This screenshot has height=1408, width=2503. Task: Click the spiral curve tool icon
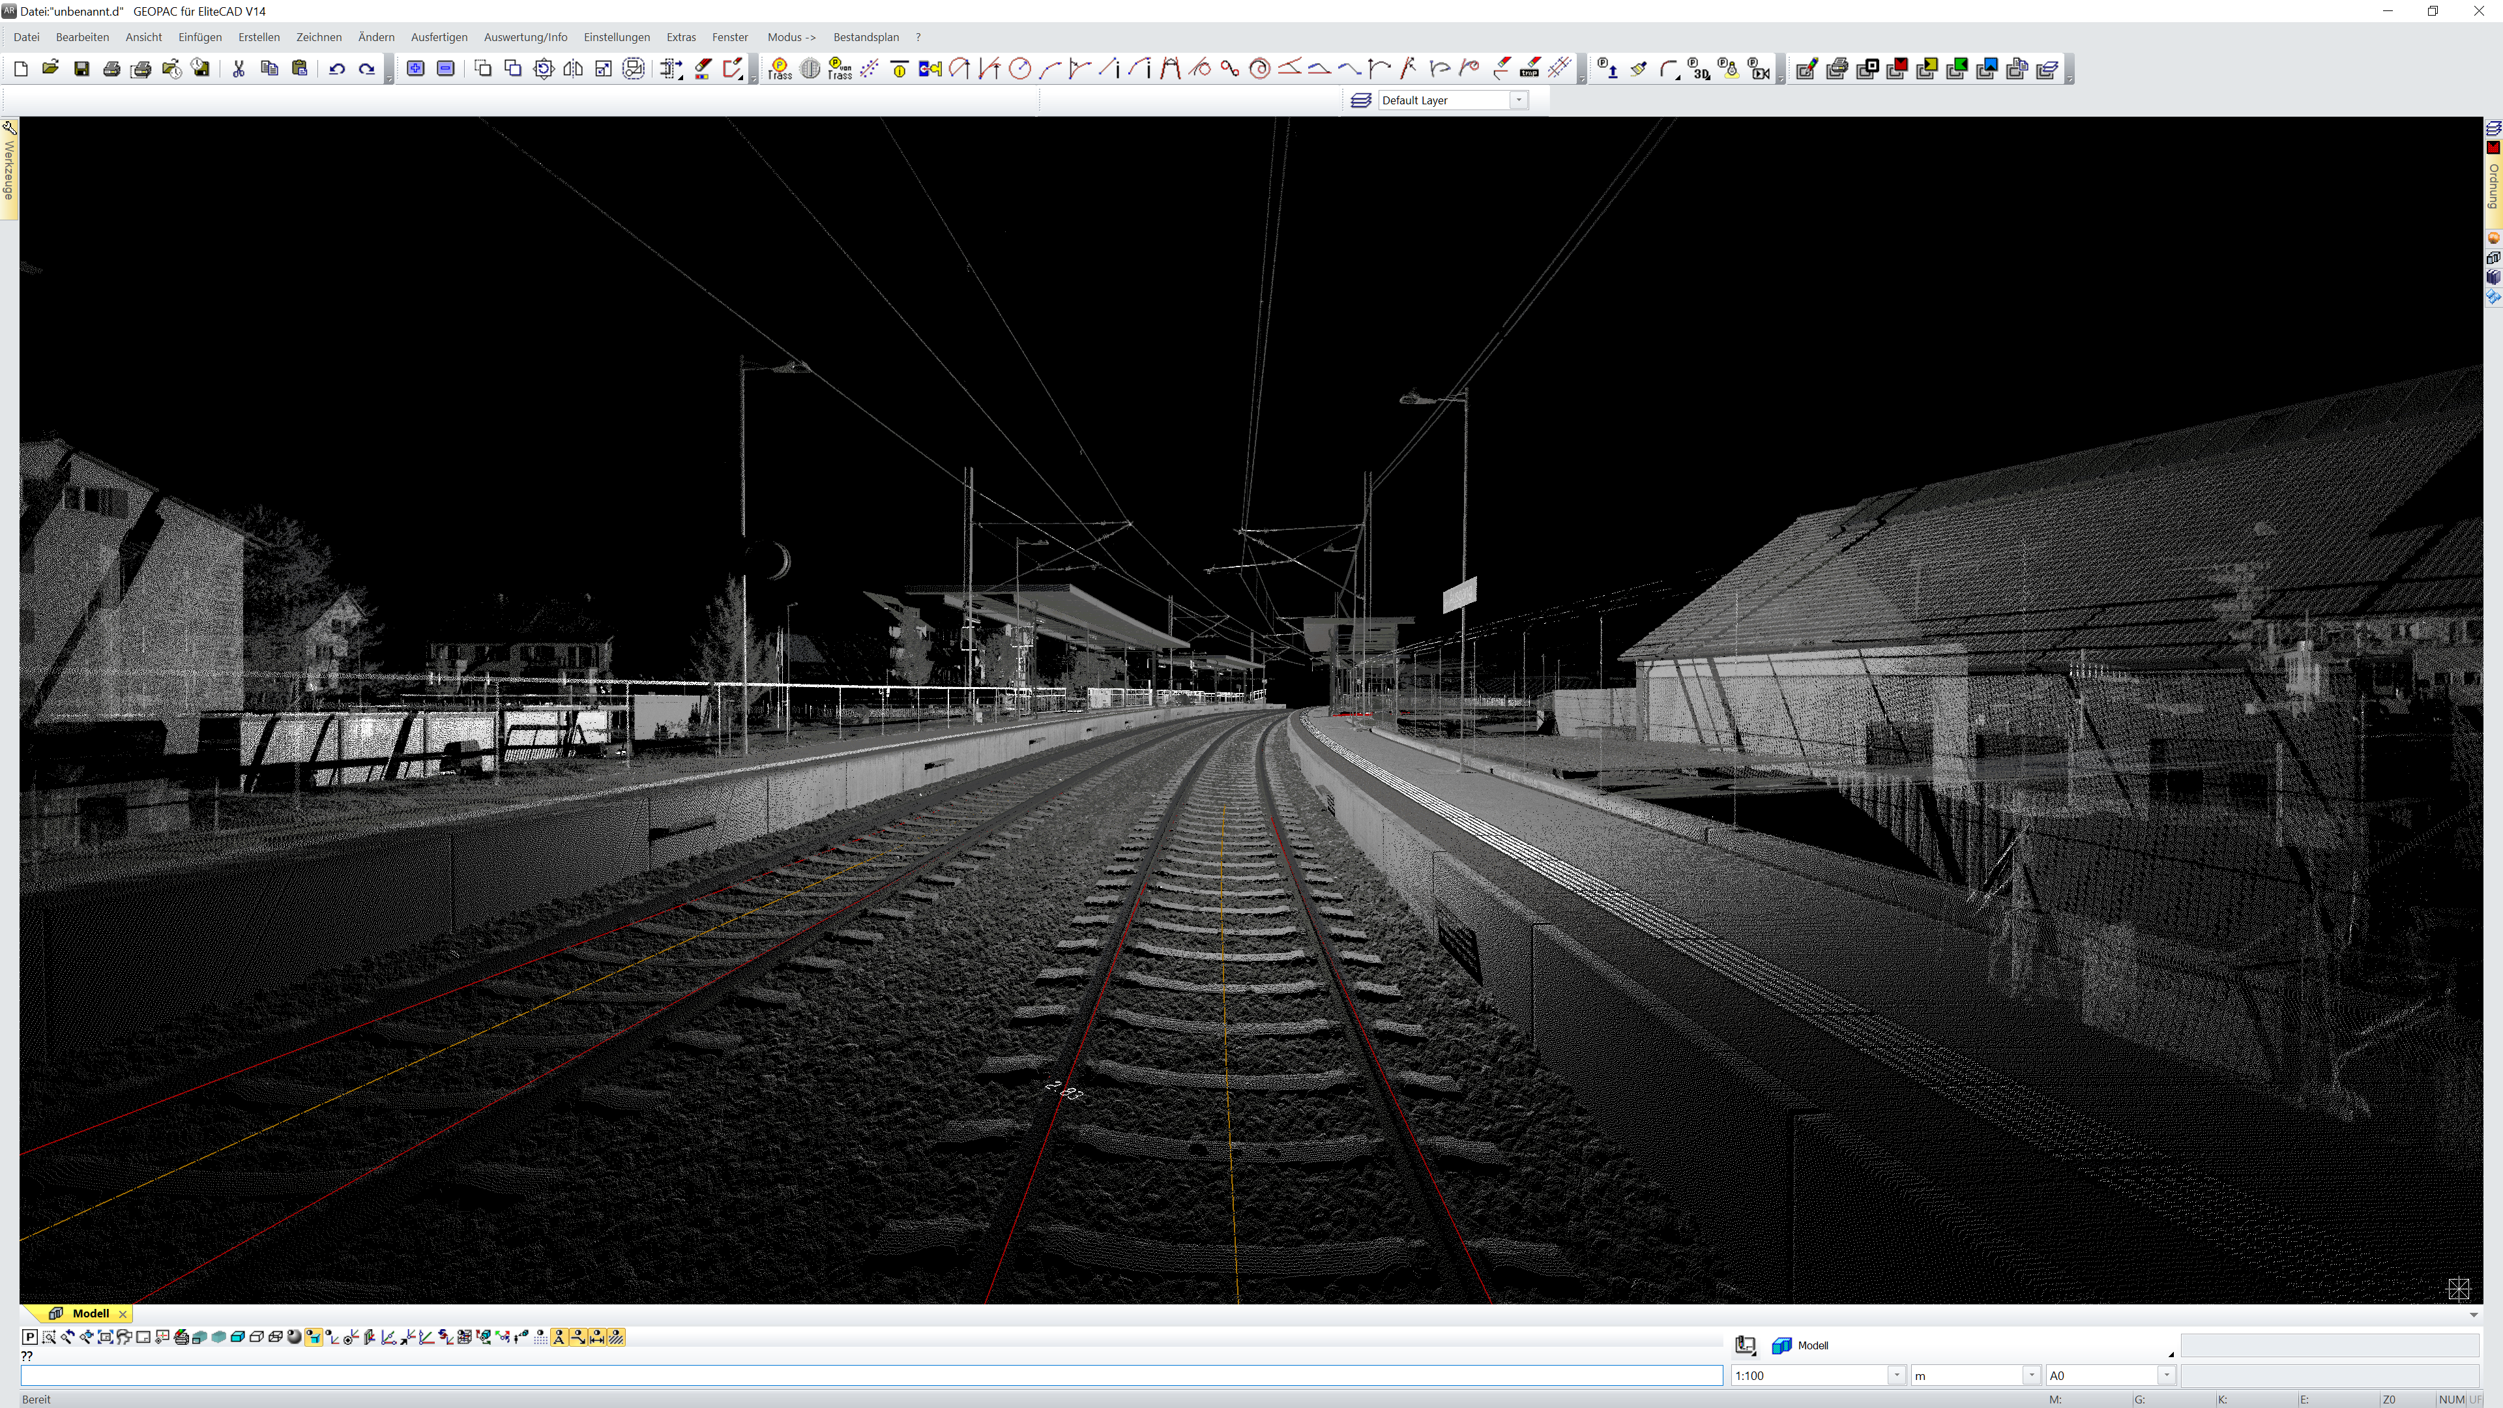[x=1259, y=69]
